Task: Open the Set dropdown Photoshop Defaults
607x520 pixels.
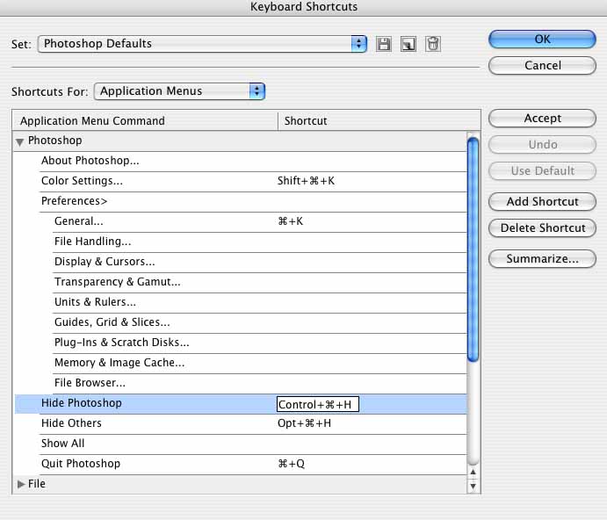Action: click(202, 44)
